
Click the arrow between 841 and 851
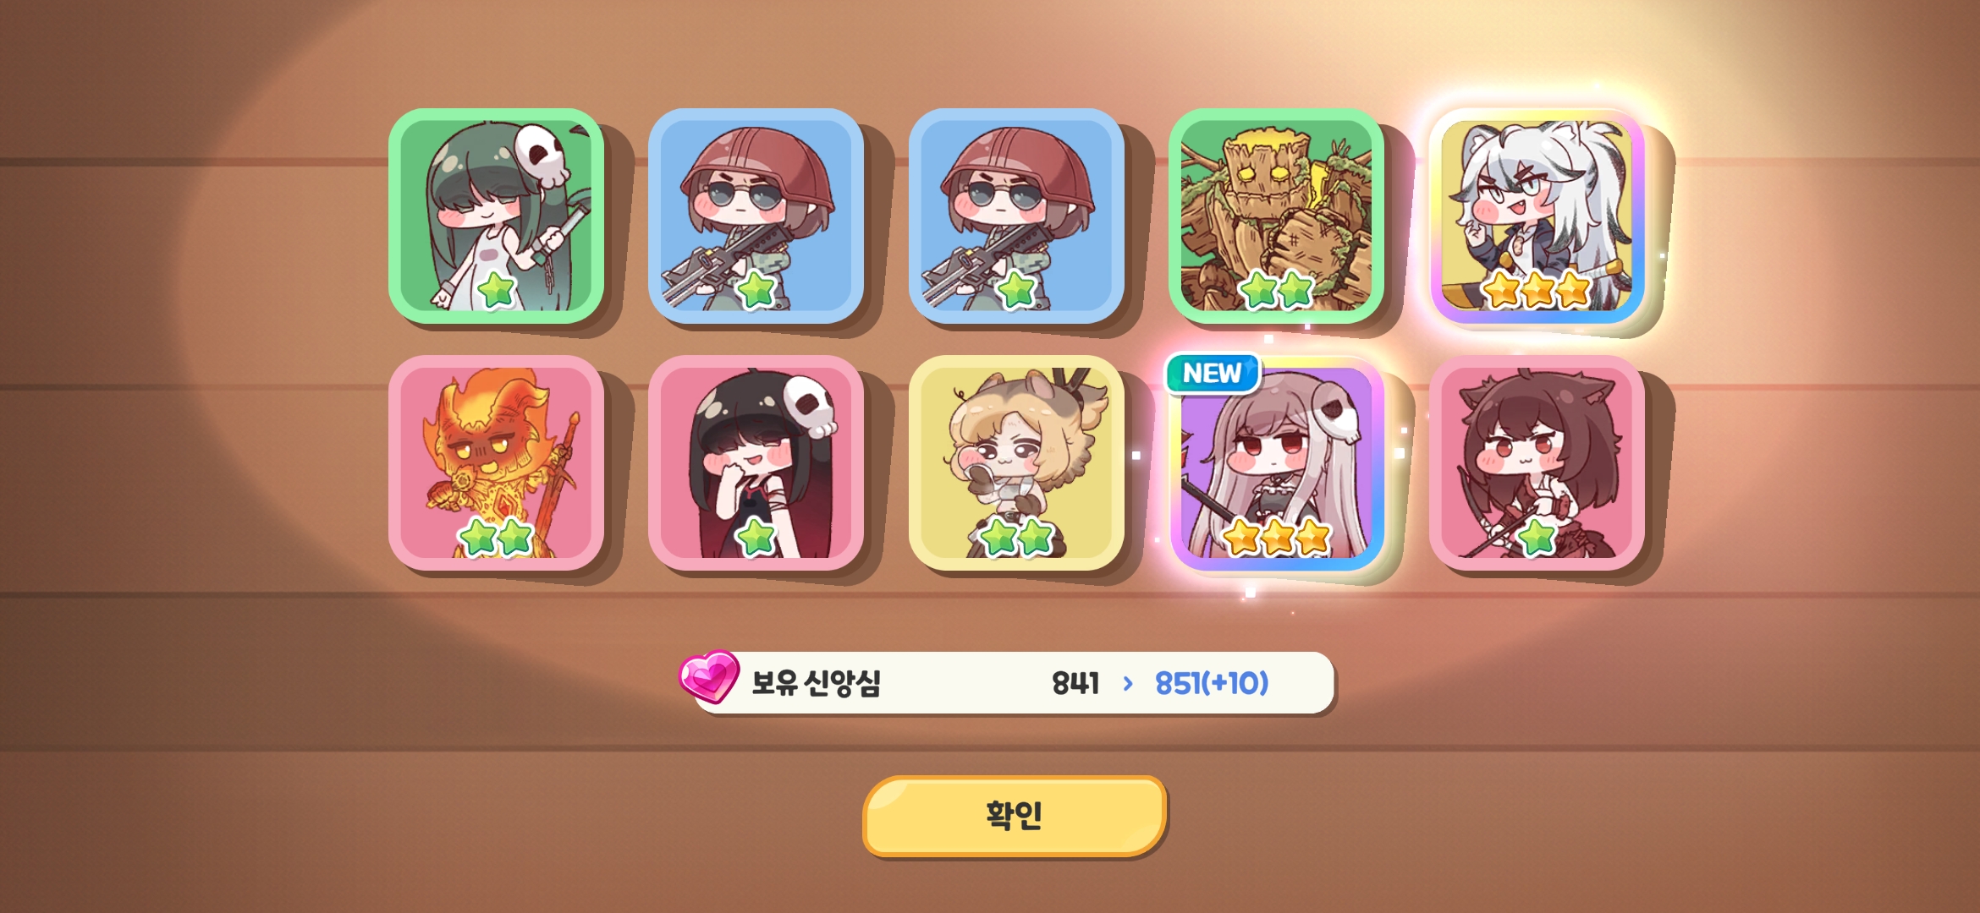click(x=1127, y=683)
